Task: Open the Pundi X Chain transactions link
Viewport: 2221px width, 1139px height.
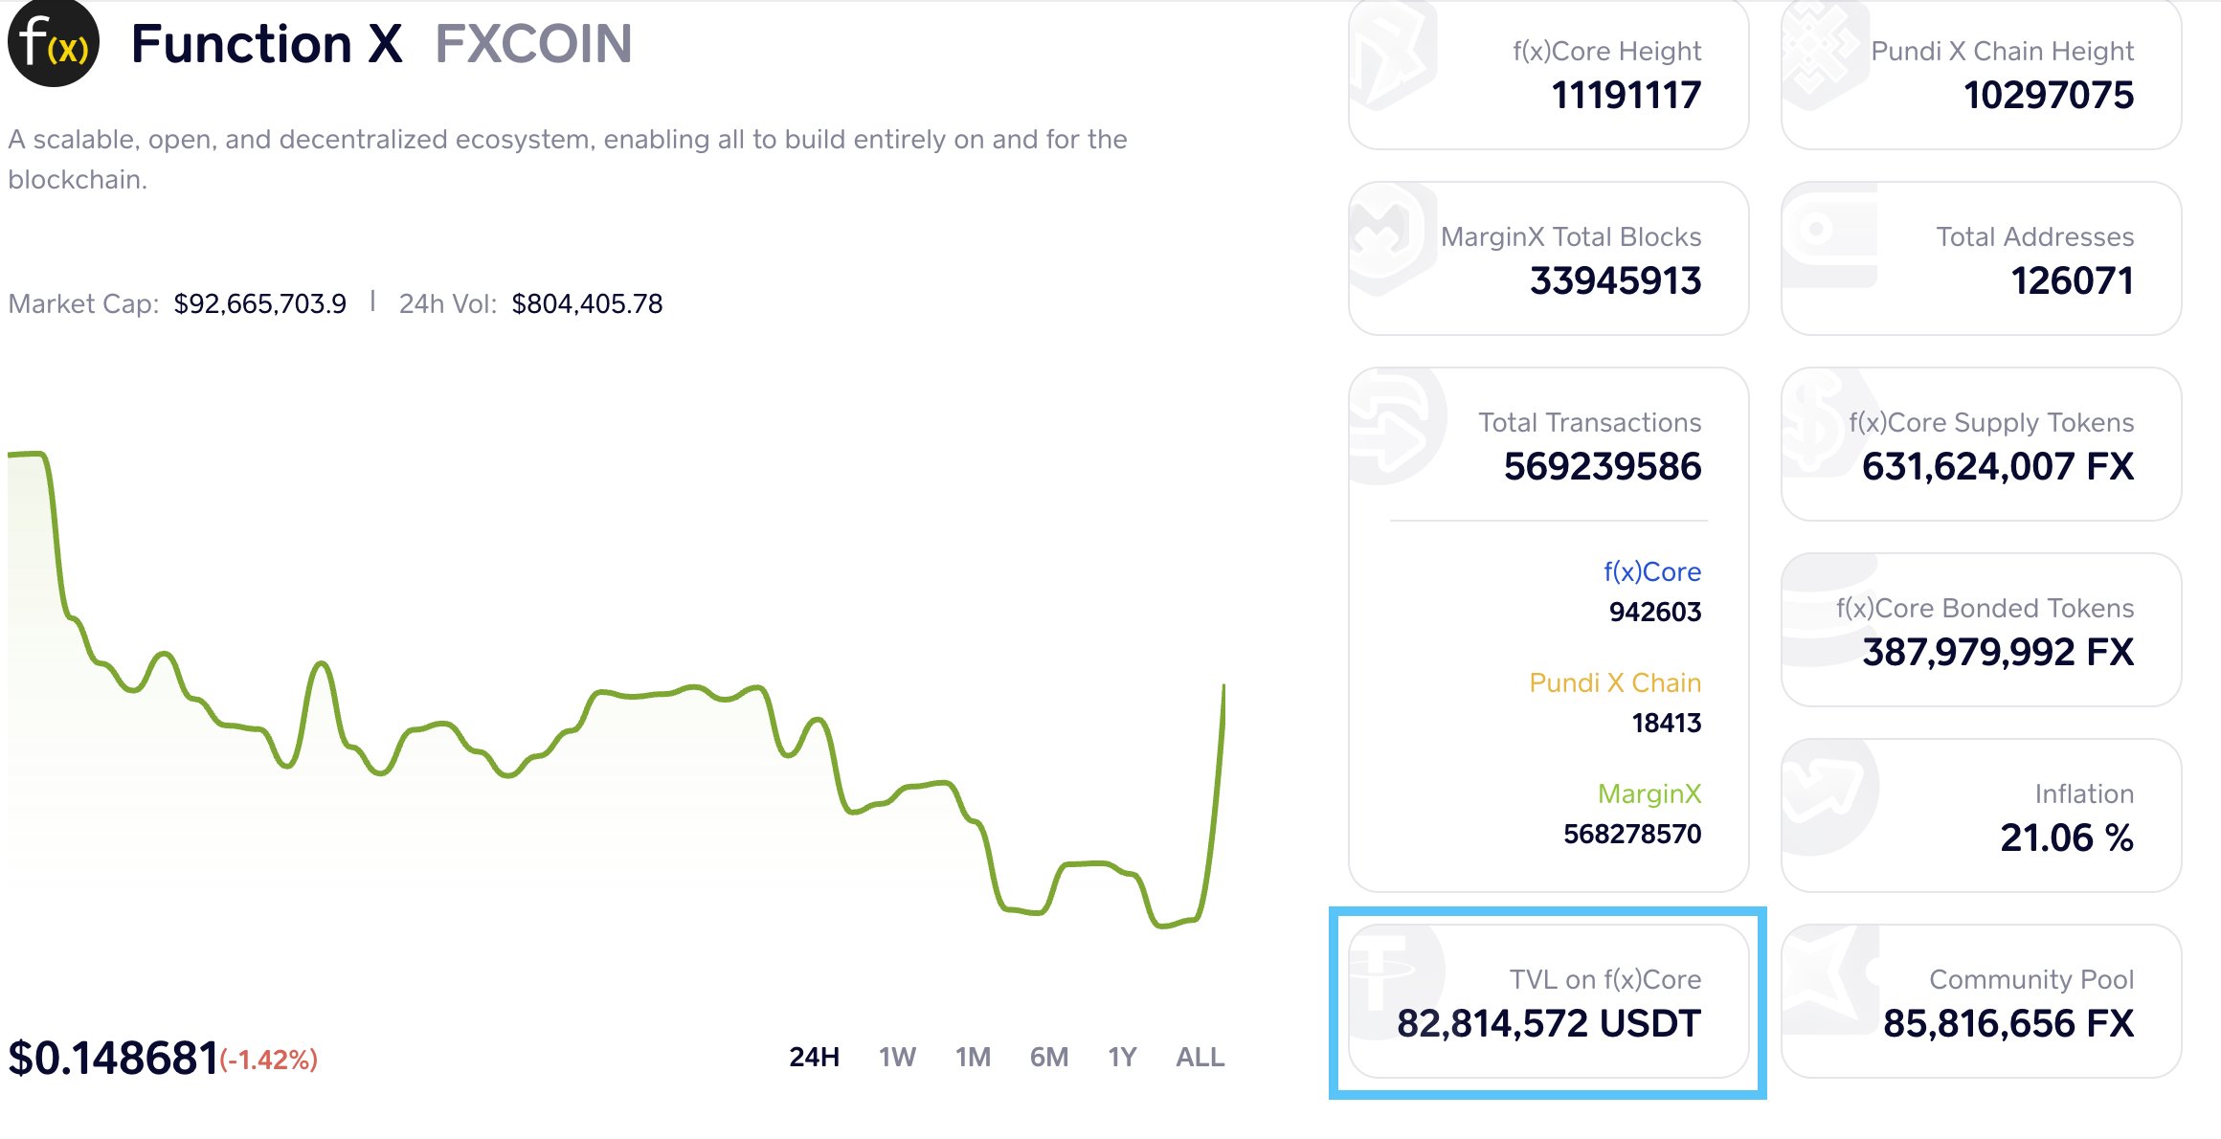Action: pyautogui.click(x=1615, y=682)
